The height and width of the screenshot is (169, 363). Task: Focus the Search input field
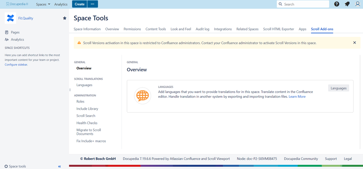pos(303,4)
